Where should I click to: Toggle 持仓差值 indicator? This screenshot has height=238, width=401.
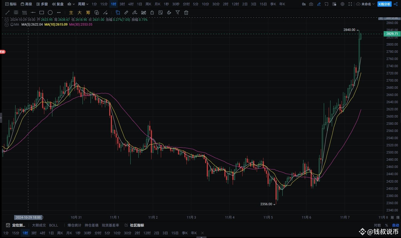(92, 225)
